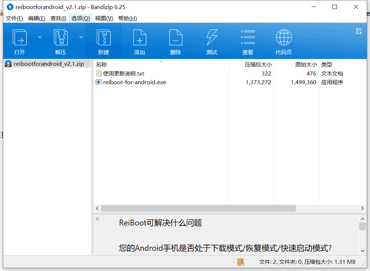The width and height of the screenshot is (370, 271).
Task: Sort by the 类型 column header
Action: click(x=327, y=64)
